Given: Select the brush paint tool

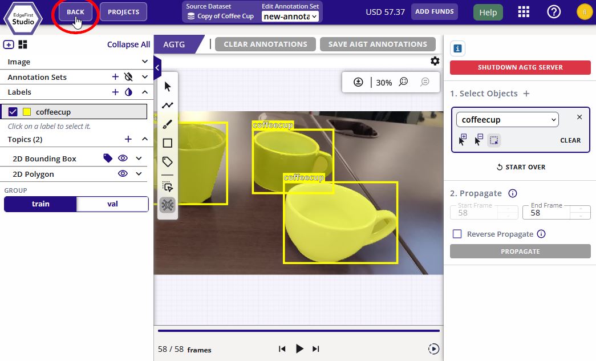Looking at the screenshot, I should pyautogui.click(x=168, y=124).
